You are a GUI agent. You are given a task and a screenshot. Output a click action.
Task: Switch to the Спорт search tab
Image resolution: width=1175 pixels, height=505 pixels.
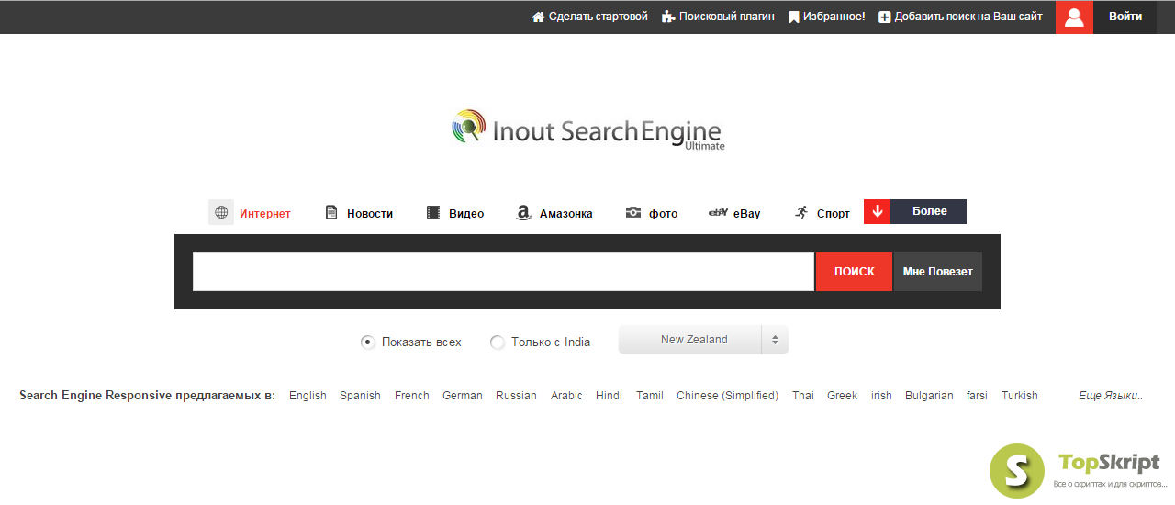pos(834,214)
